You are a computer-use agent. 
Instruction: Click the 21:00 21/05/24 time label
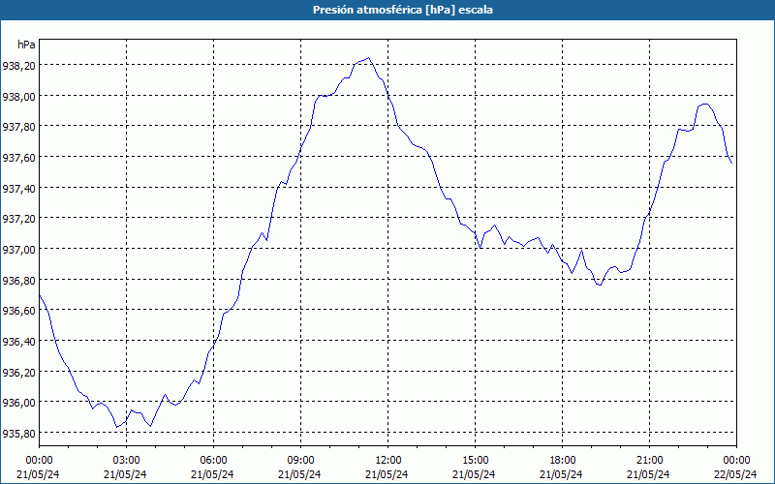pos(649,468)
